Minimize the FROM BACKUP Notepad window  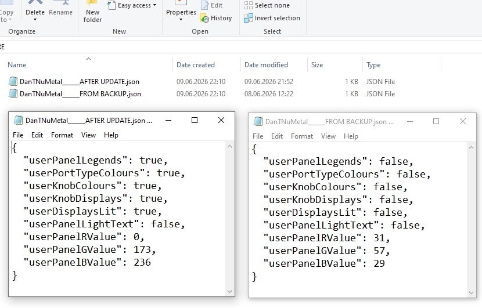coord(410,122)
